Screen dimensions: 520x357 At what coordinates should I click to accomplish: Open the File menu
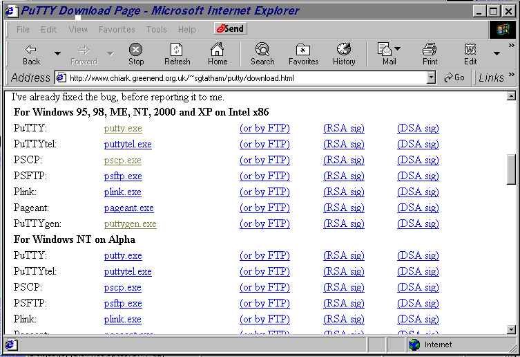[23, 30]
